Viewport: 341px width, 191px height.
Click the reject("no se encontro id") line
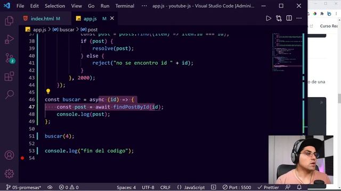tap(143, 63)
